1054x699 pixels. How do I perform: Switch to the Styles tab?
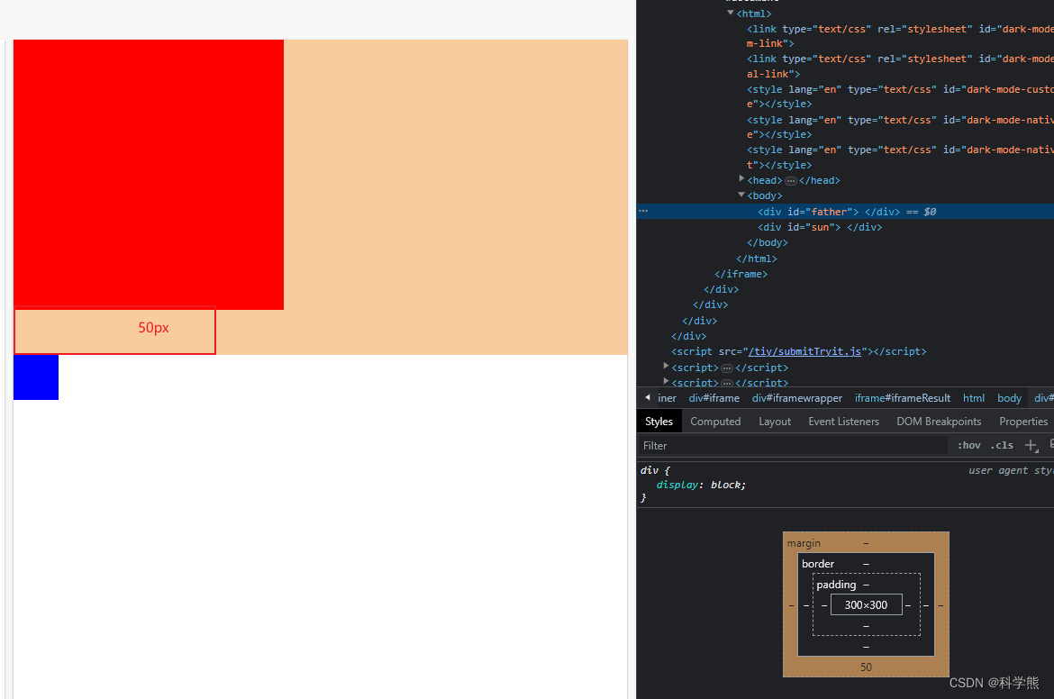click(659, 422)
